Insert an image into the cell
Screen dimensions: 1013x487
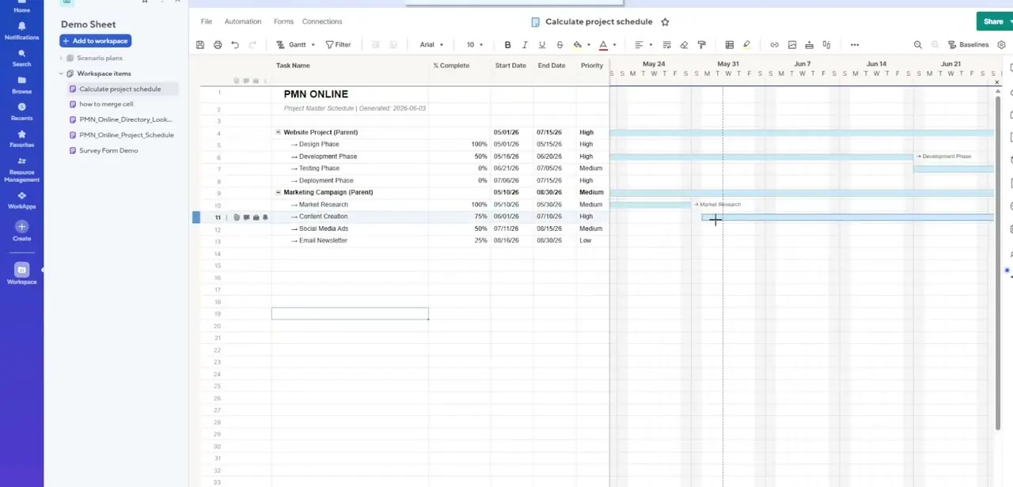pyautogui.click(x=791, y=45)
